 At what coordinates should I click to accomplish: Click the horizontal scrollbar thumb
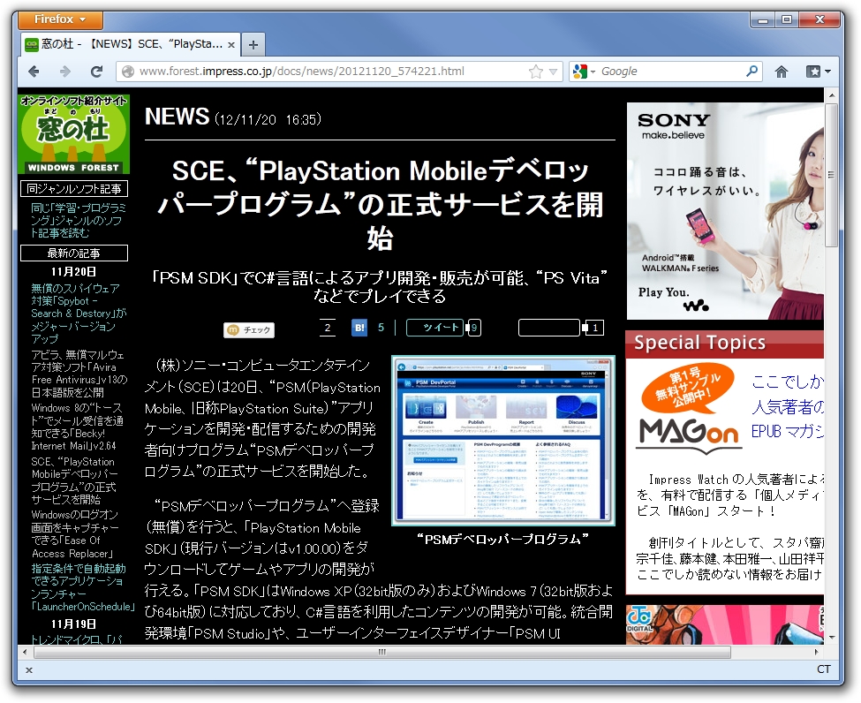tap(382, 652)
